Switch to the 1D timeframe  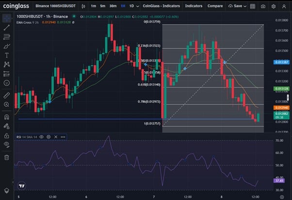[131, 6]
